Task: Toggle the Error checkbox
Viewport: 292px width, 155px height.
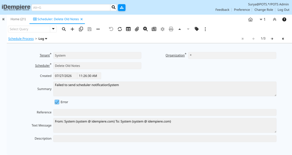Action: 57,102
